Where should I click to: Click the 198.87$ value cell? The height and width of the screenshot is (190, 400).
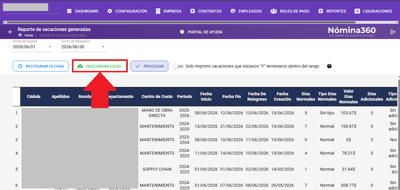point(348,126)
